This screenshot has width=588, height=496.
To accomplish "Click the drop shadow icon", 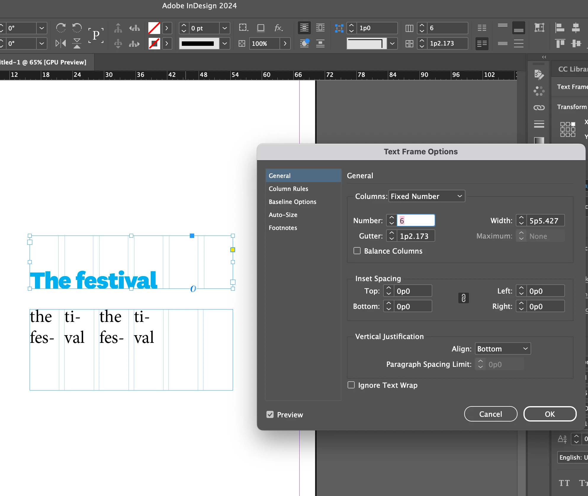I will tap(261, 28).
